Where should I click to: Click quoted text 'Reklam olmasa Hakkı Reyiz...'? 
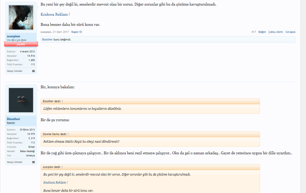(x=81, y=141)
